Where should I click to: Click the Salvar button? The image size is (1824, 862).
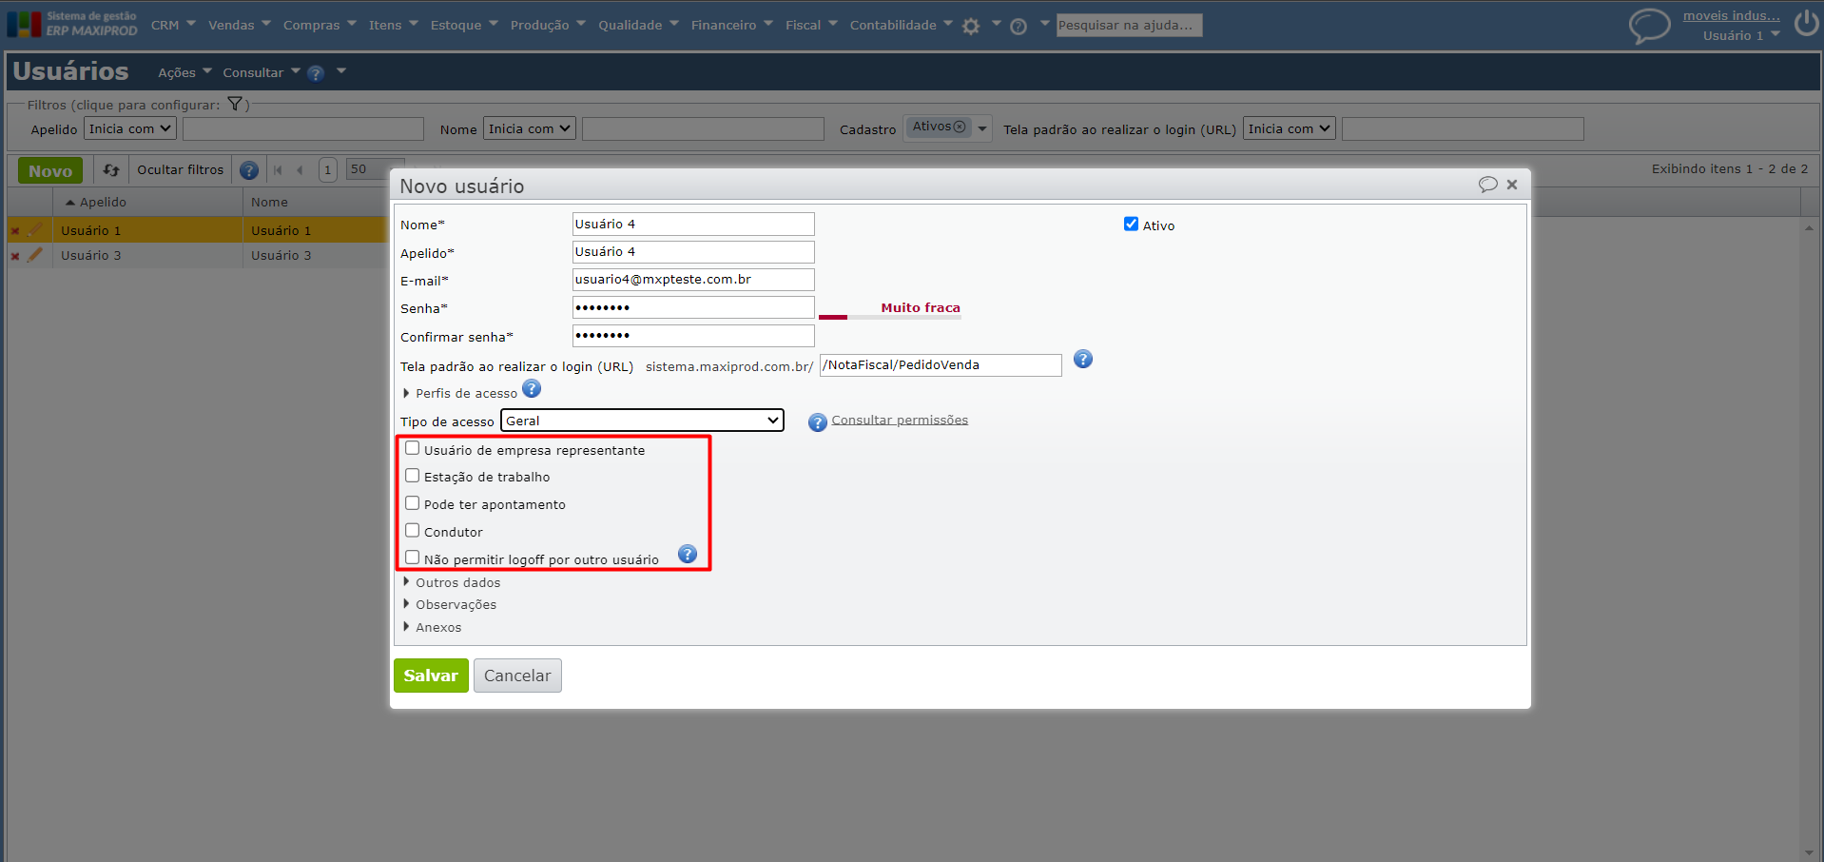pos(431,676)
